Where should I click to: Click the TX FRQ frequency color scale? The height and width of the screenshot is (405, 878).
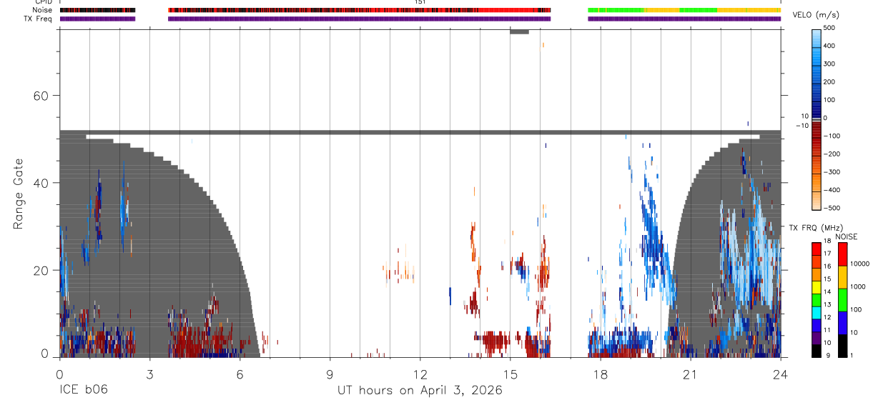[817, 299]
